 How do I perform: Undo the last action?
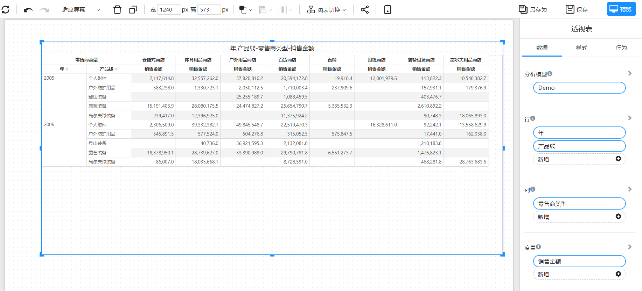pos(28,10)
